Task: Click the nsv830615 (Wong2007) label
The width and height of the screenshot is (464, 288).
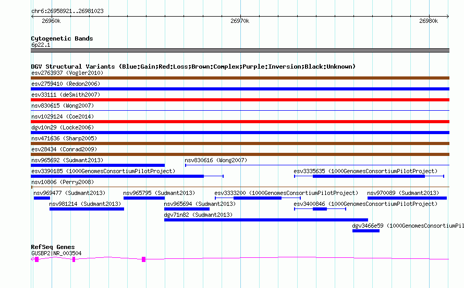Action: [x=63, y=106]
